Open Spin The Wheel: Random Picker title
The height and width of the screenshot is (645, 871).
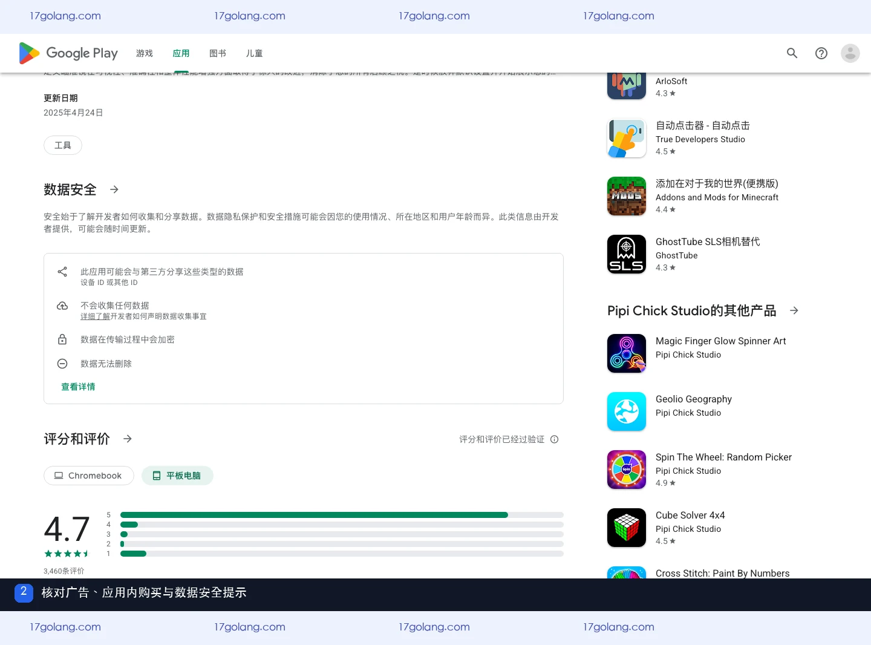point(723,457)
